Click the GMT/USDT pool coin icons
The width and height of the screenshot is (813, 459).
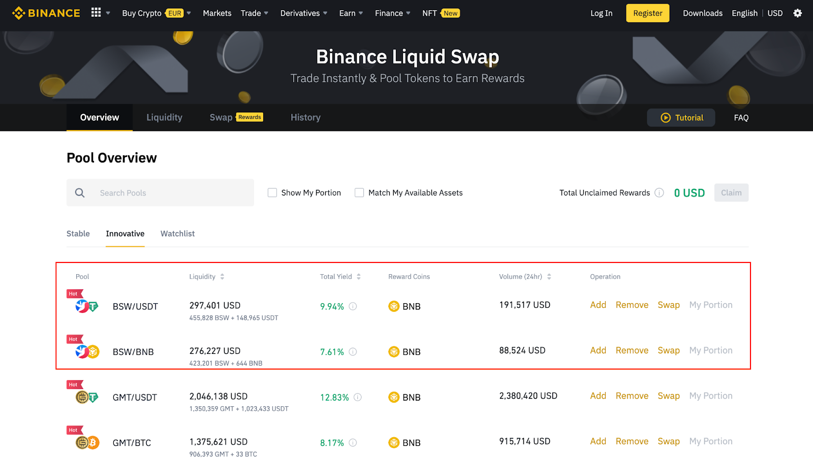point(87,397)
